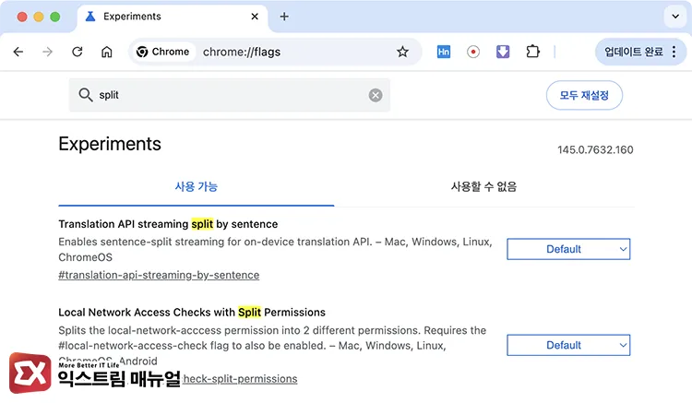Open a new tab with plus

point(284,17)
